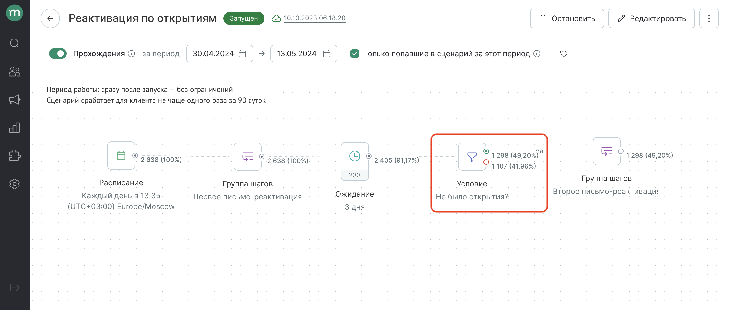Click the Каждый день в 13:35 schedule text
Viewport: 729px width, 310px height.
coord(121,196)
